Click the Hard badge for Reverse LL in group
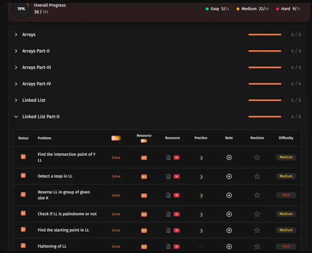The height and width of the screenshot is (253, 312). pyautogui.click(x=286, y=195)
